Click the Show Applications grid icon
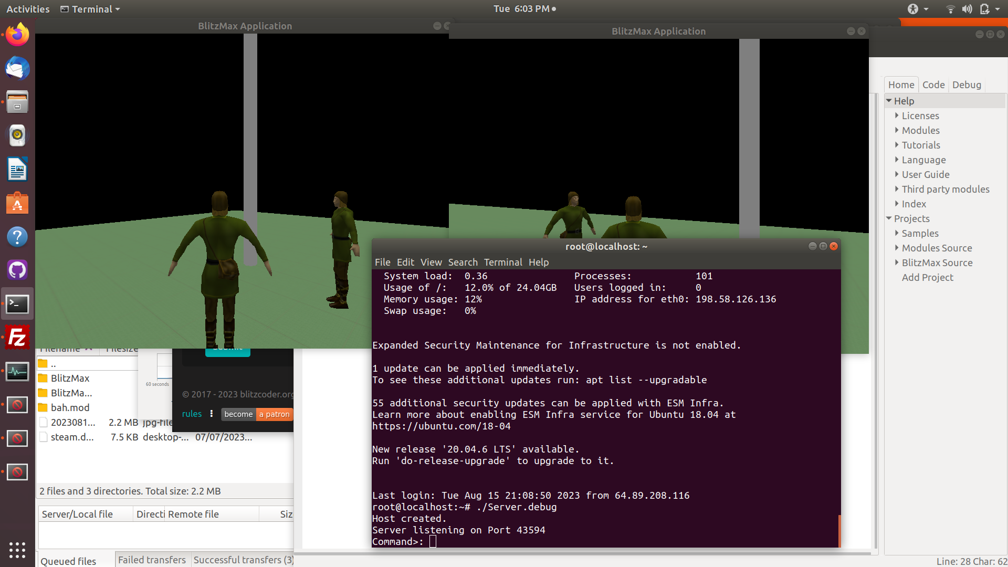Screen dimensions: 1008x567 coord(17,550)
